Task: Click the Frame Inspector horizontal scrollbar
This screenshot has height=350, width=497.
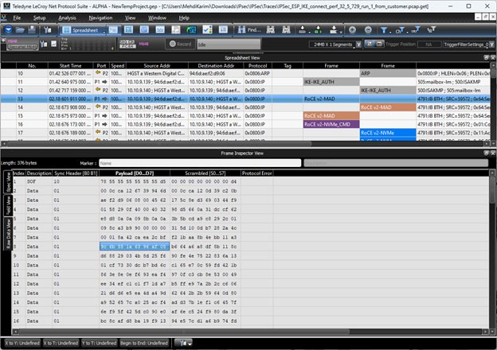Action: (x=250, y=332)
